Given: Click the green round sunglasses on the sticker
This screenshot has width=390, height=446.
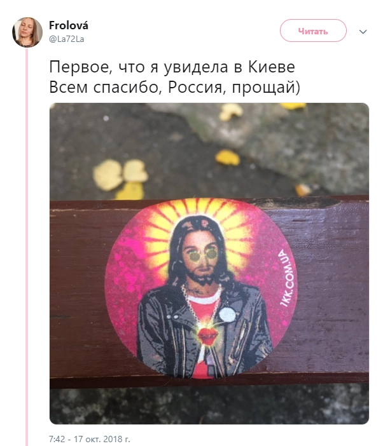Looking at the screenshot, I should 203,254.
